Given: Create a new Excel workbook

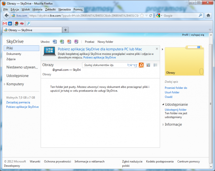Looking at the screenshot, I should pos(62,41).
